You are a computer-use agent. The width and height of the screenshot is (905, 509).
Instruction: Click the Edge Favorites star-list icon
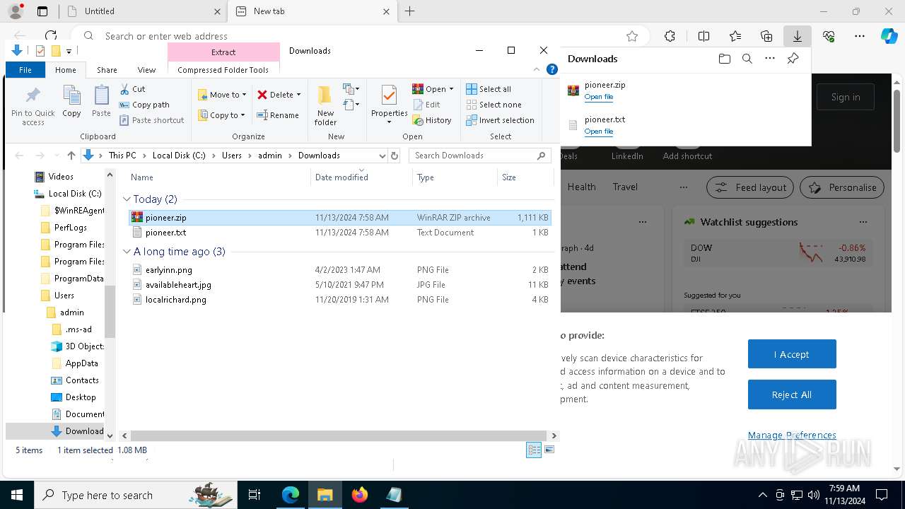point(735,36)
